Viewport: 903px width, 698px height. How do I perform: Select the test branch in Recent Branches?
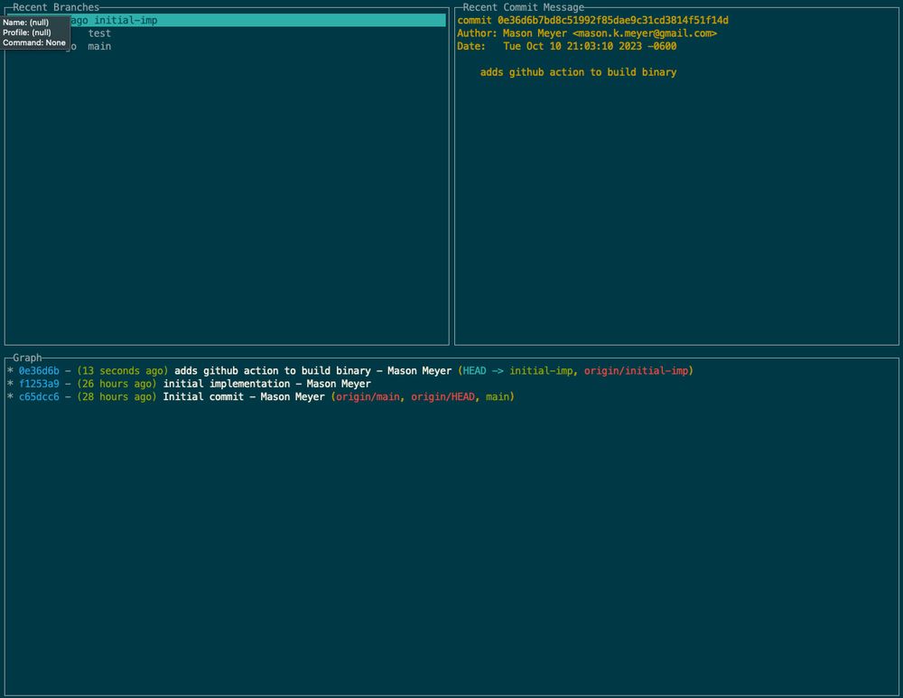[x=99, y=33]
